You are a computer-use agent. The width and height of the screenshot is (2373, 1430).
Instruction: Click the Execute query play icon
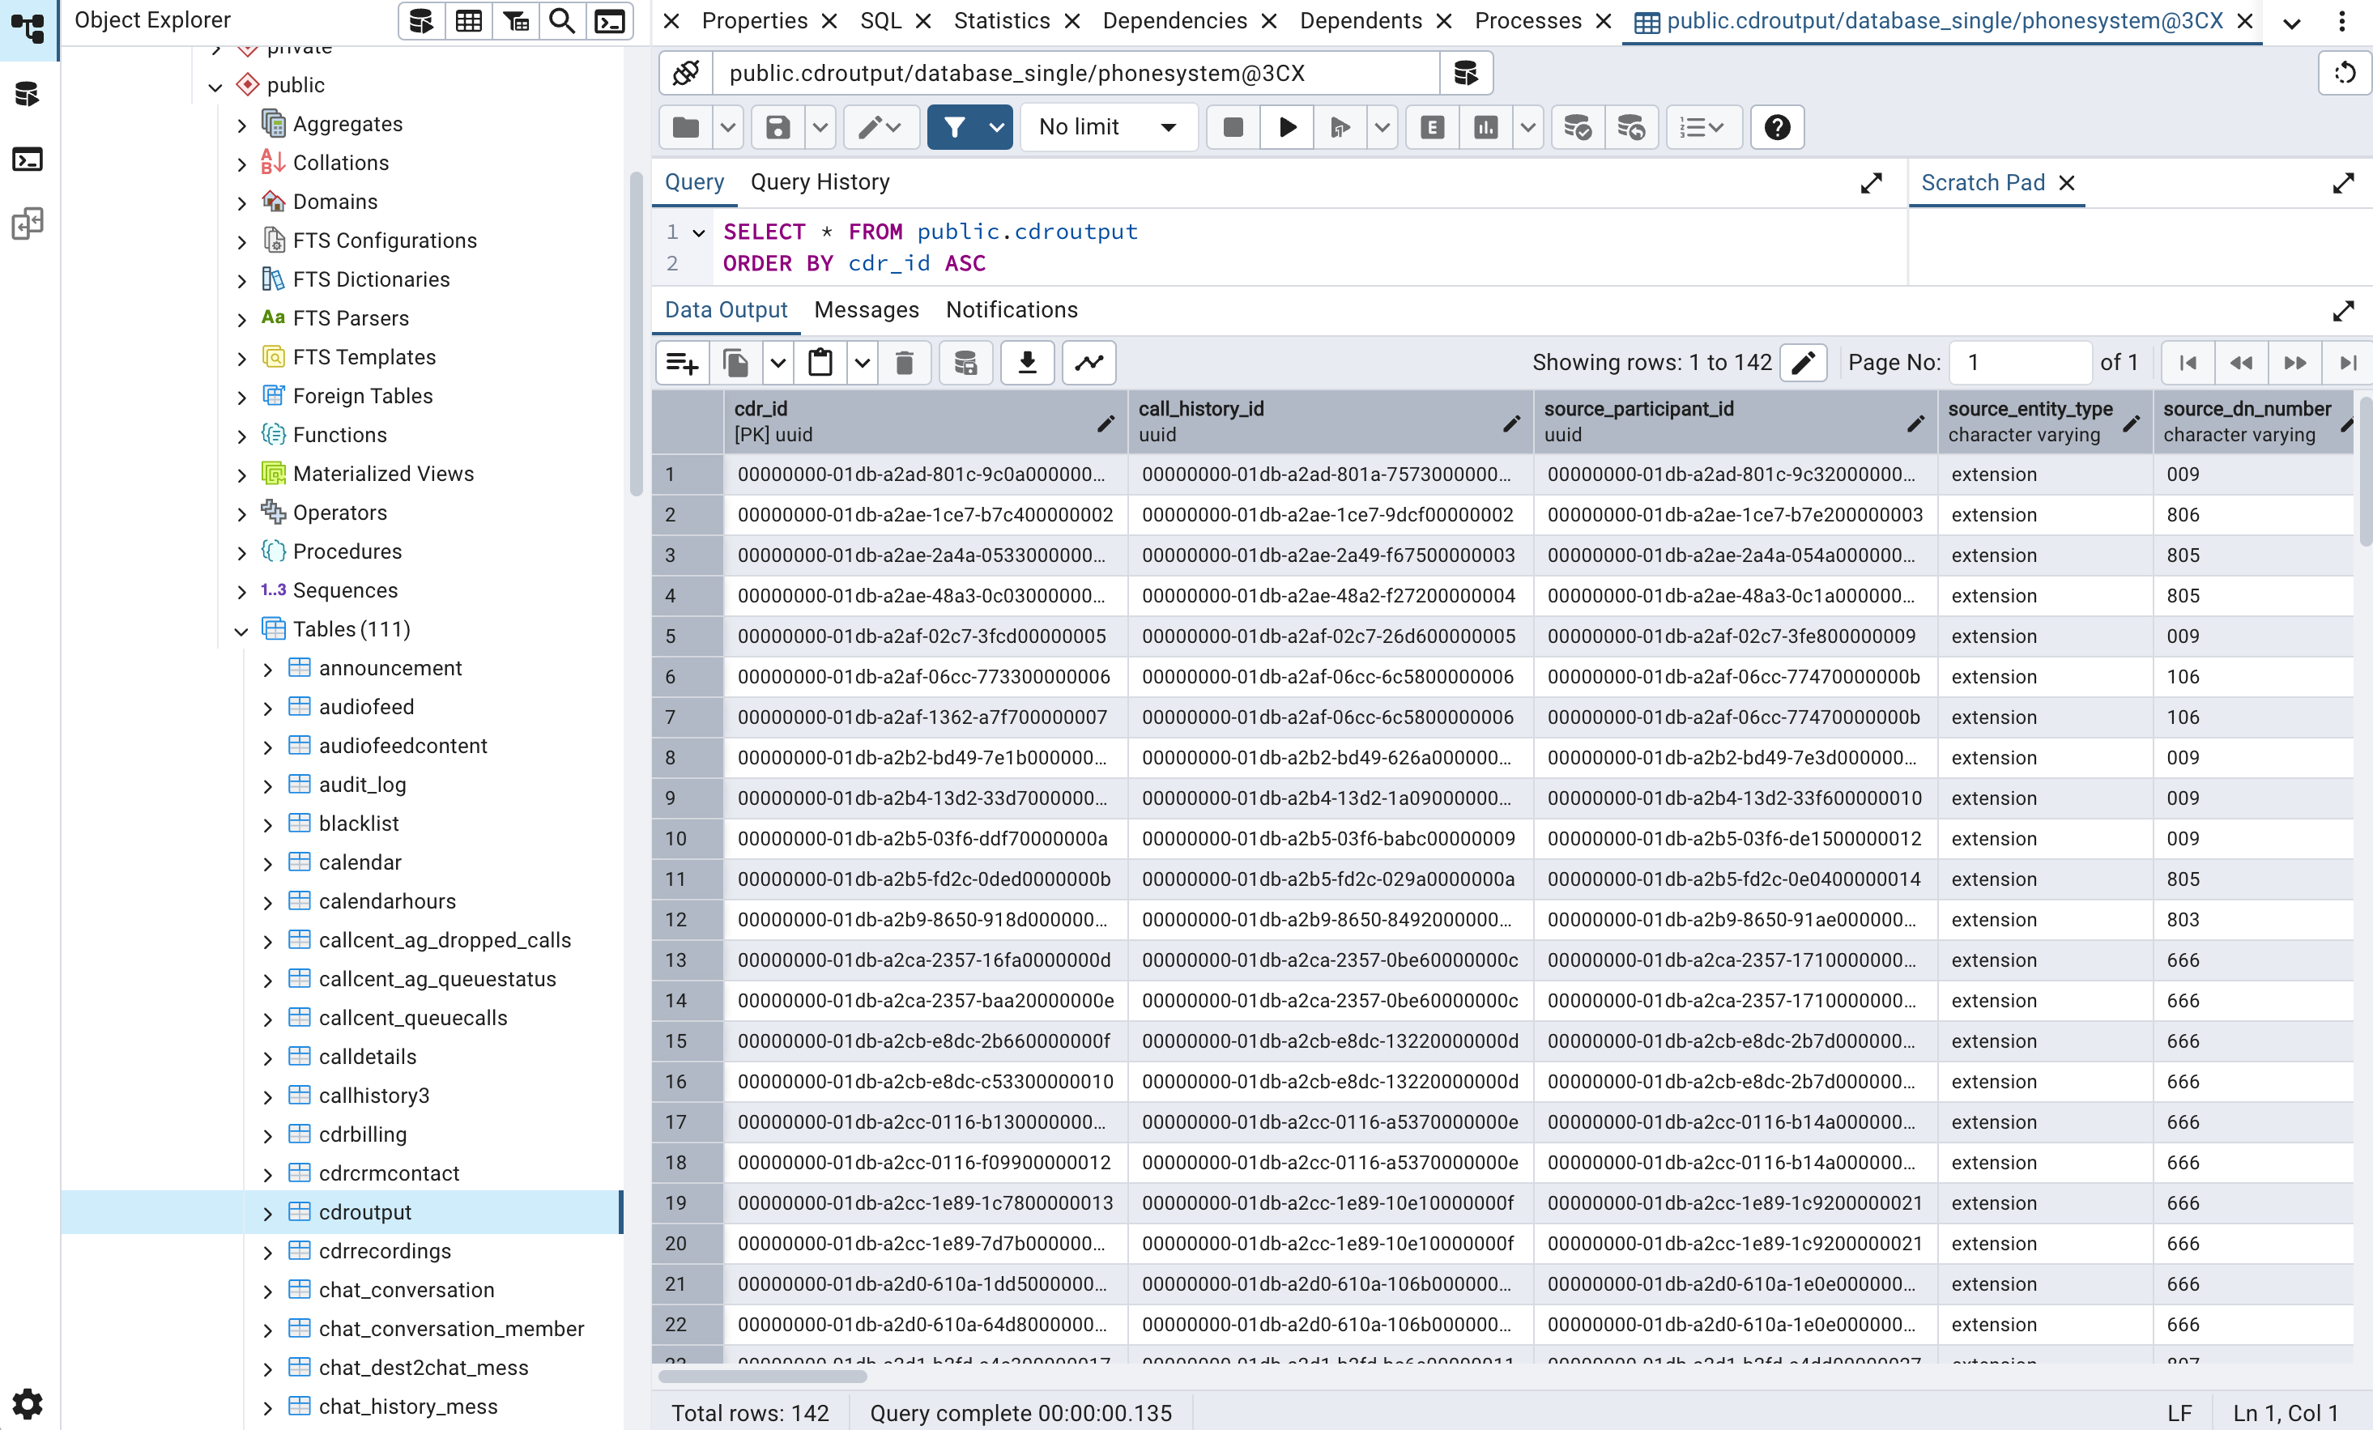pyautogui.click(x=1288, y=127)
